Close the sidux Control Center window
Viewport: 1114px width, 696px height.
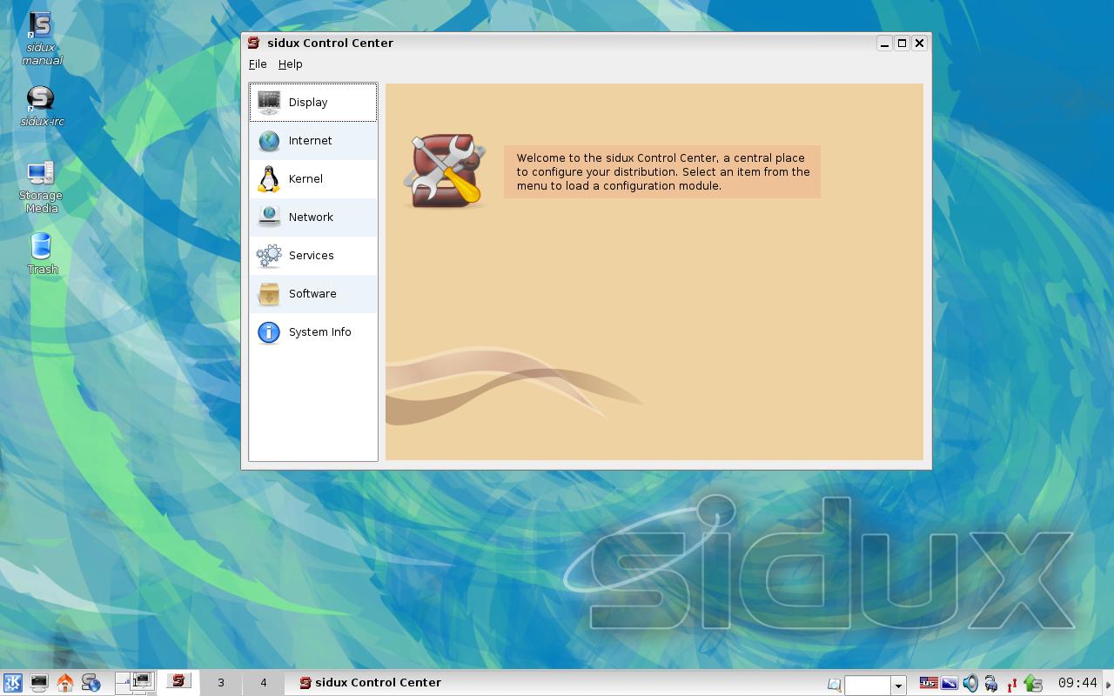click(919, 43)
